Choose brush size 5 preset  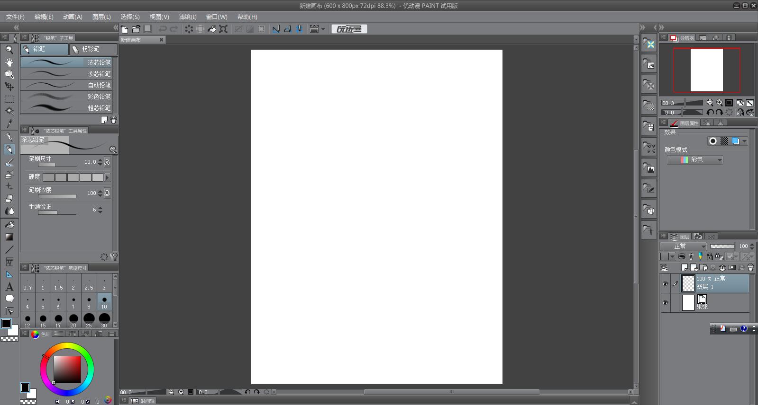[43, 301]
